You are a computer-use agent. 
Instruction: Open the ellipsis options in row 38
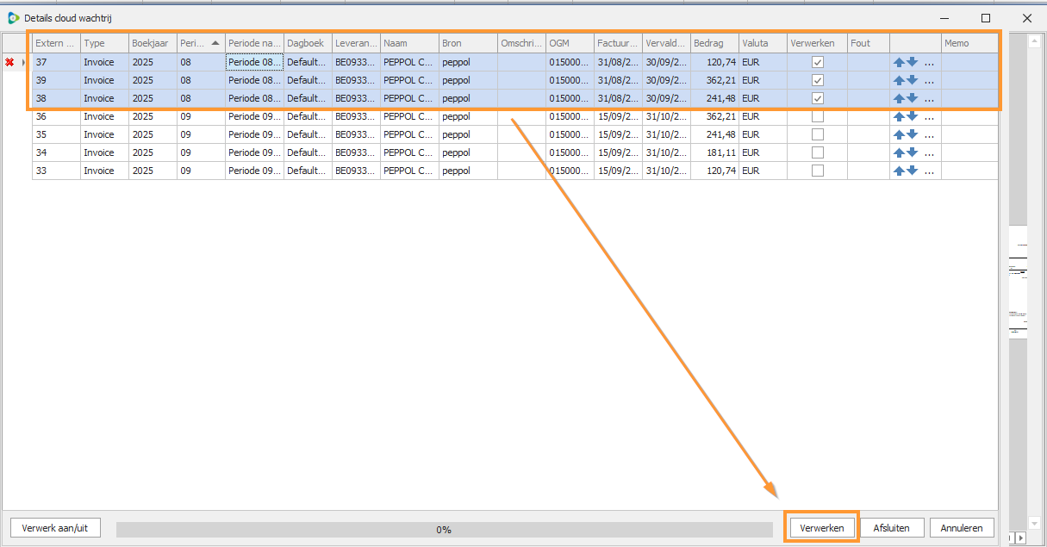[x=928, y=98]
